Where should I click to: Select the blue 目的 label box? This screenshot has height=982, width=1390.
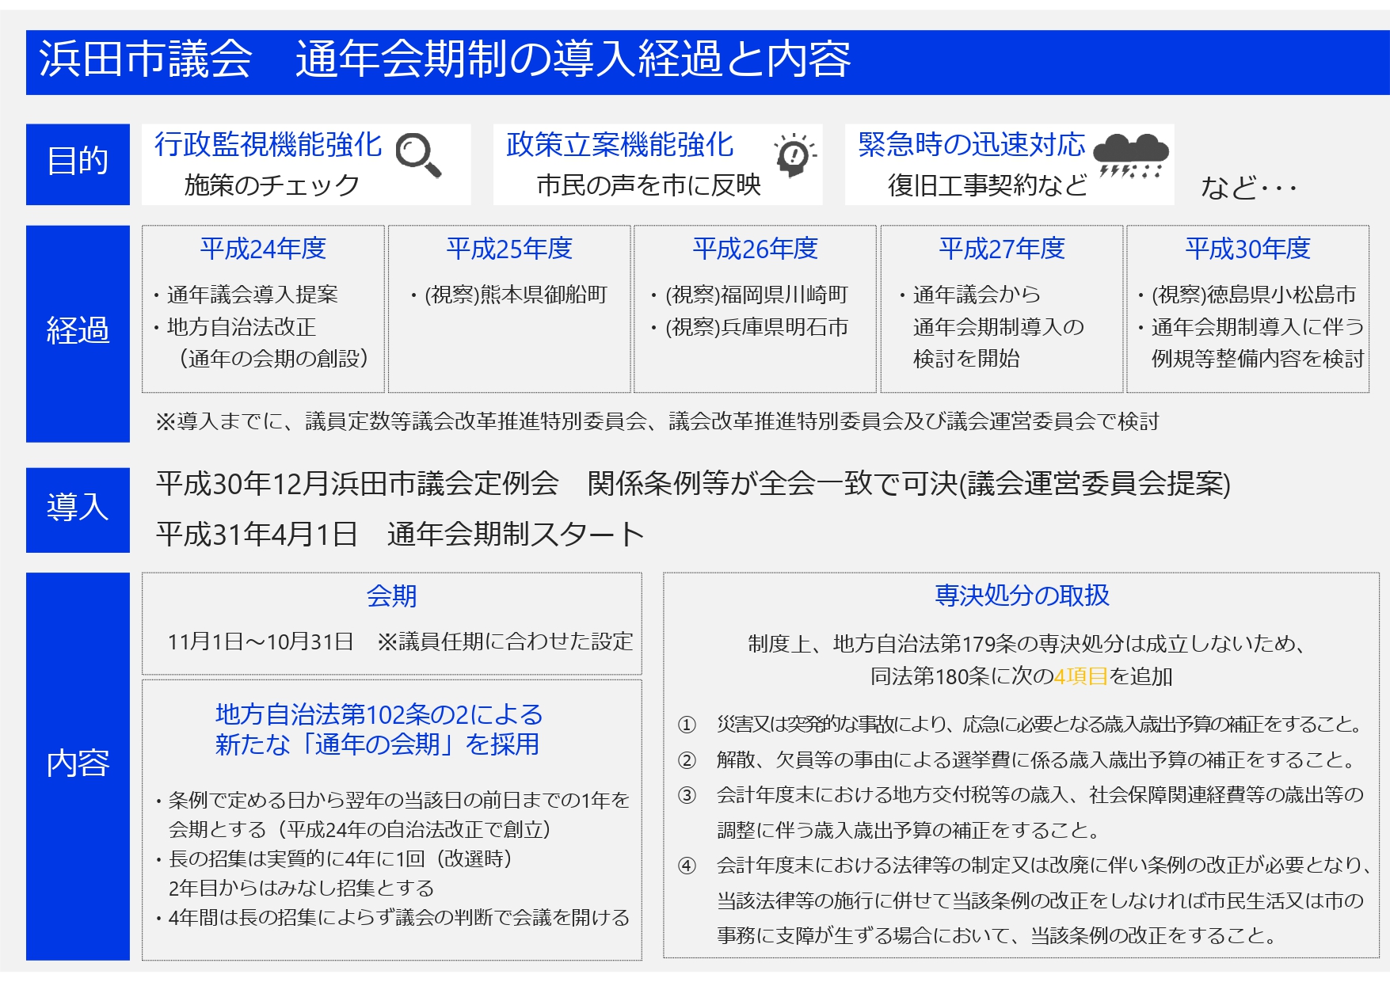tap(78, 164)
